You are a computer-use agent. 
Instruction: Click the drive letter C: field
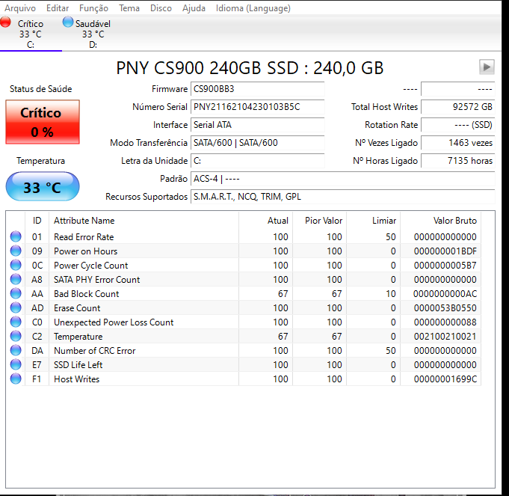(x=257, y=161)
